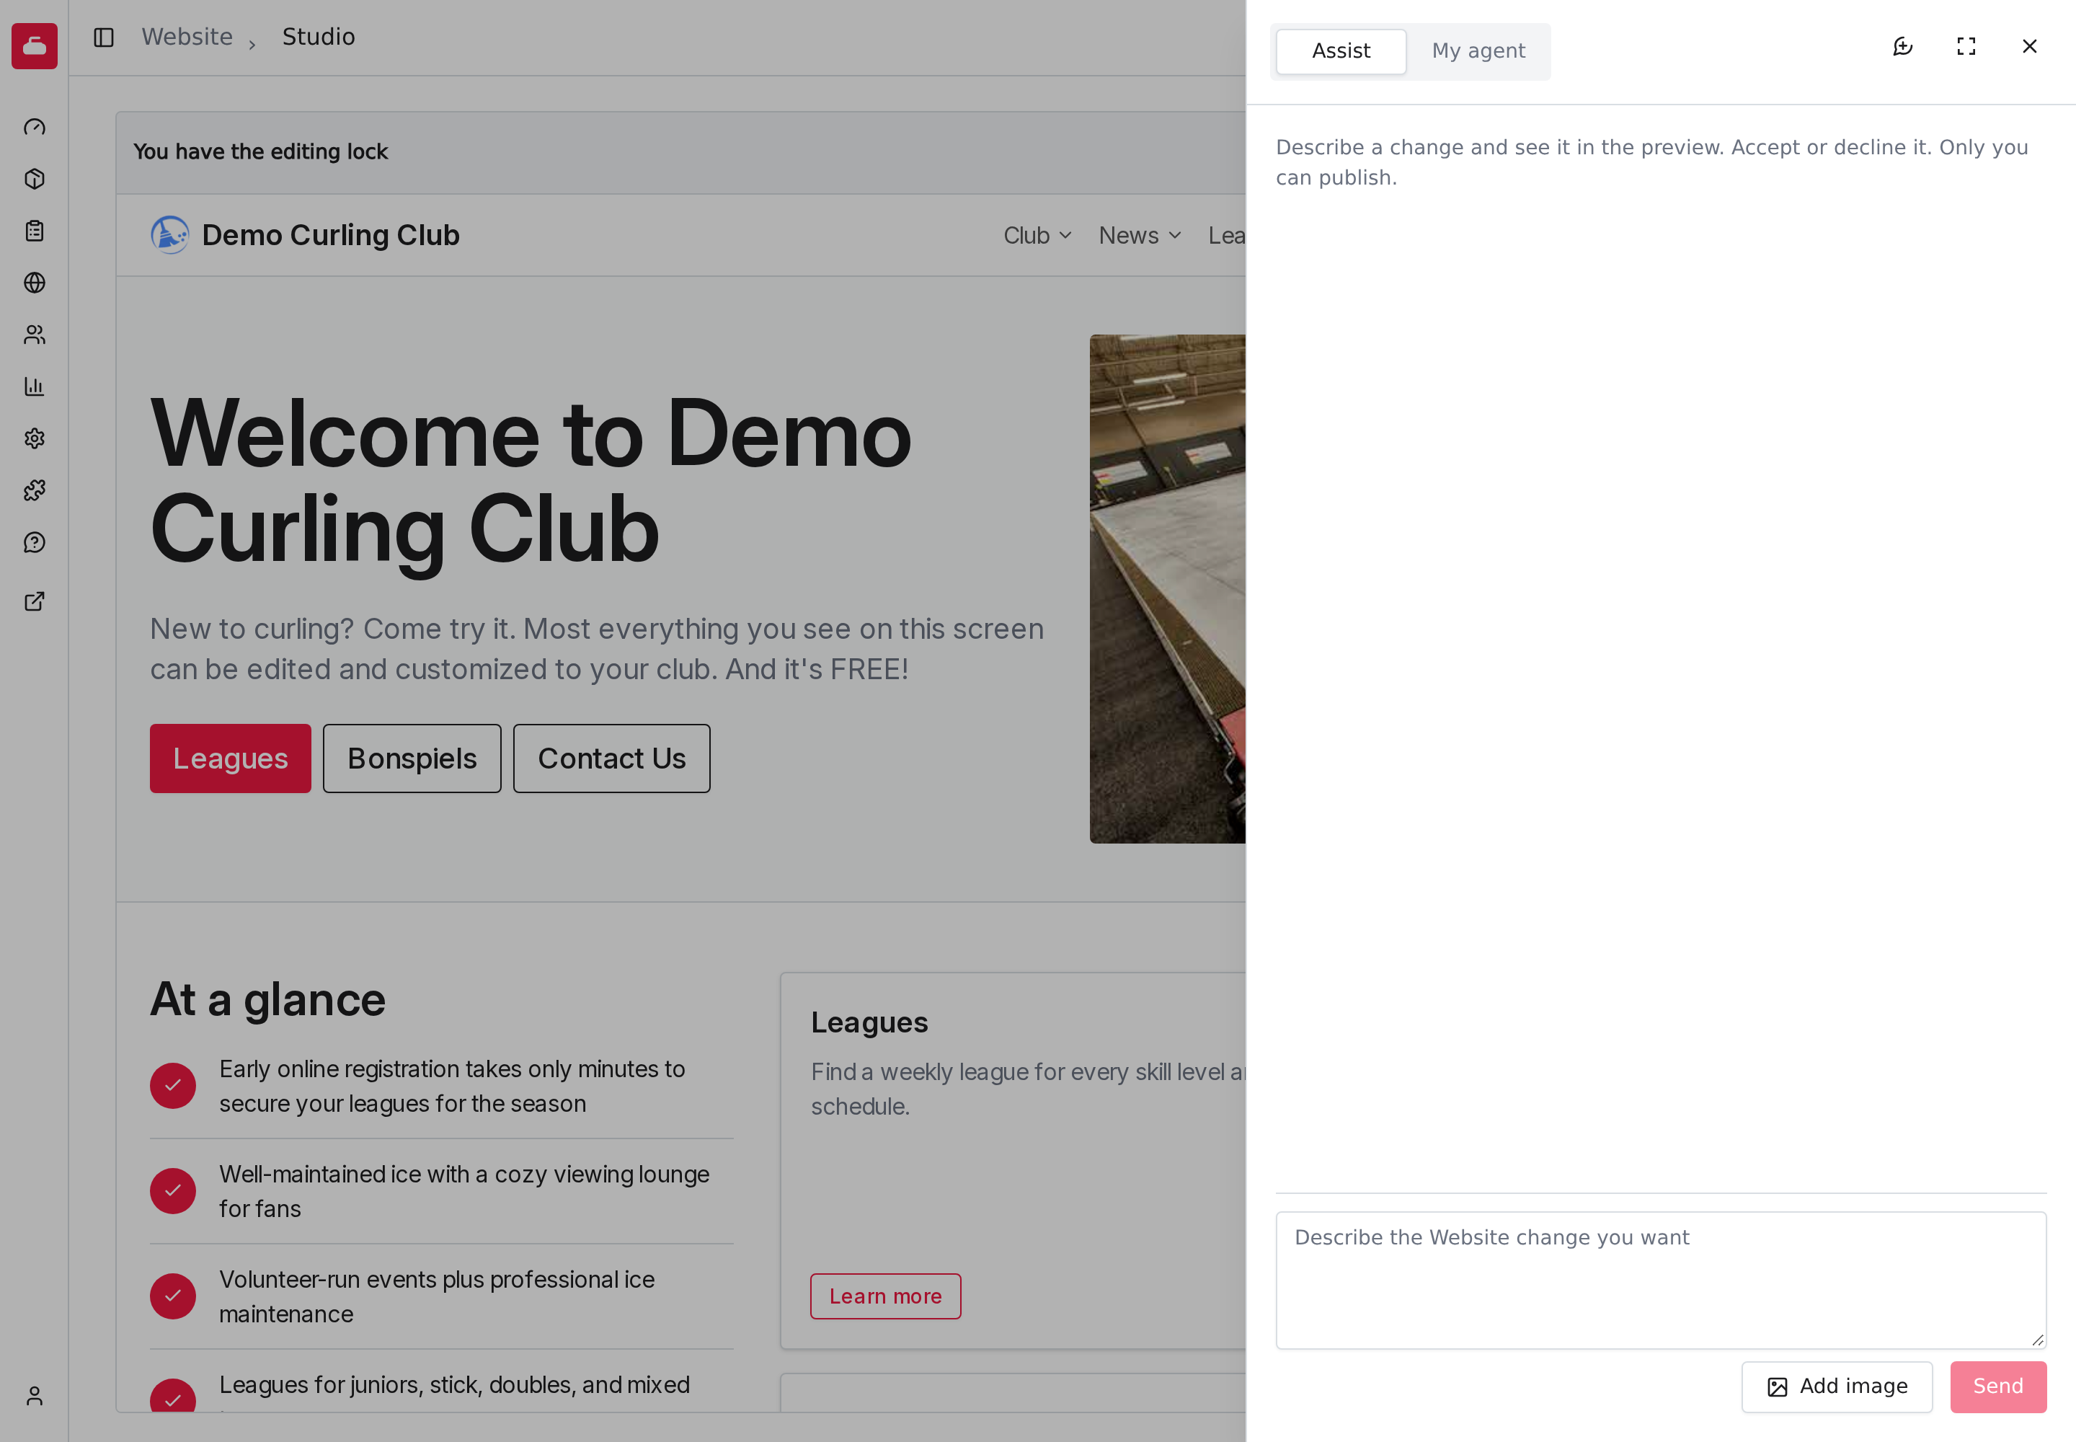This screenshot has width=2076, height=1442.
Task: Click the Welcome to Demo Curling Club heading
Action: [531, 482]
